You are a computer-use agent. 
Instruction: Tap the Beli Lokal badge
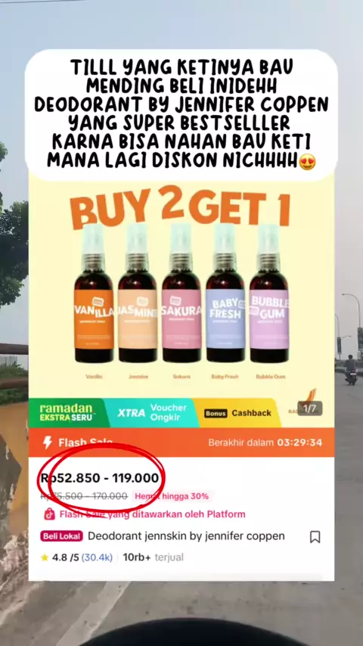pyautogui.click(x=61, y=536)
